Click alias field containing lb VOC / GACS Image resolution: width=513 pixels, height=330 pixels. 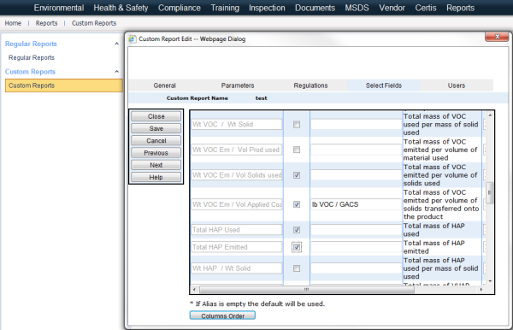point(356,204)
